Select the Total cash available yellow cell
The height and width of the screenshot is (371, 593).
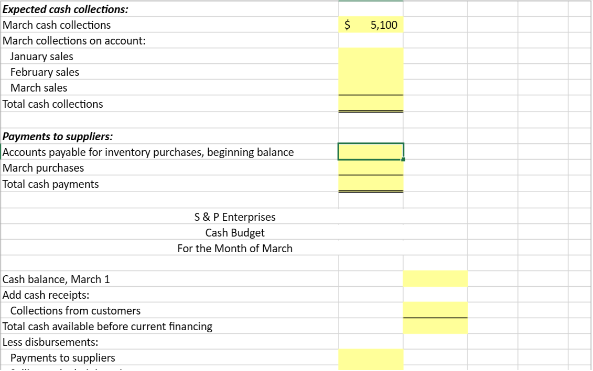435,326
